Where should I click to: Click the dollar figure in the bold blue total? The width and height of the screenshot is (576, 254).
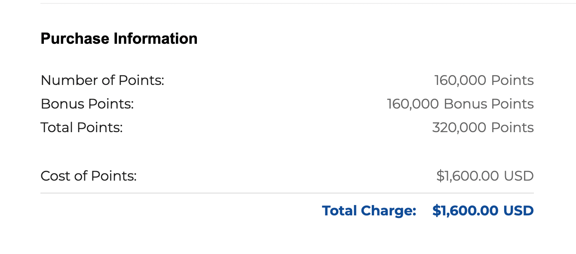(465, 211)
